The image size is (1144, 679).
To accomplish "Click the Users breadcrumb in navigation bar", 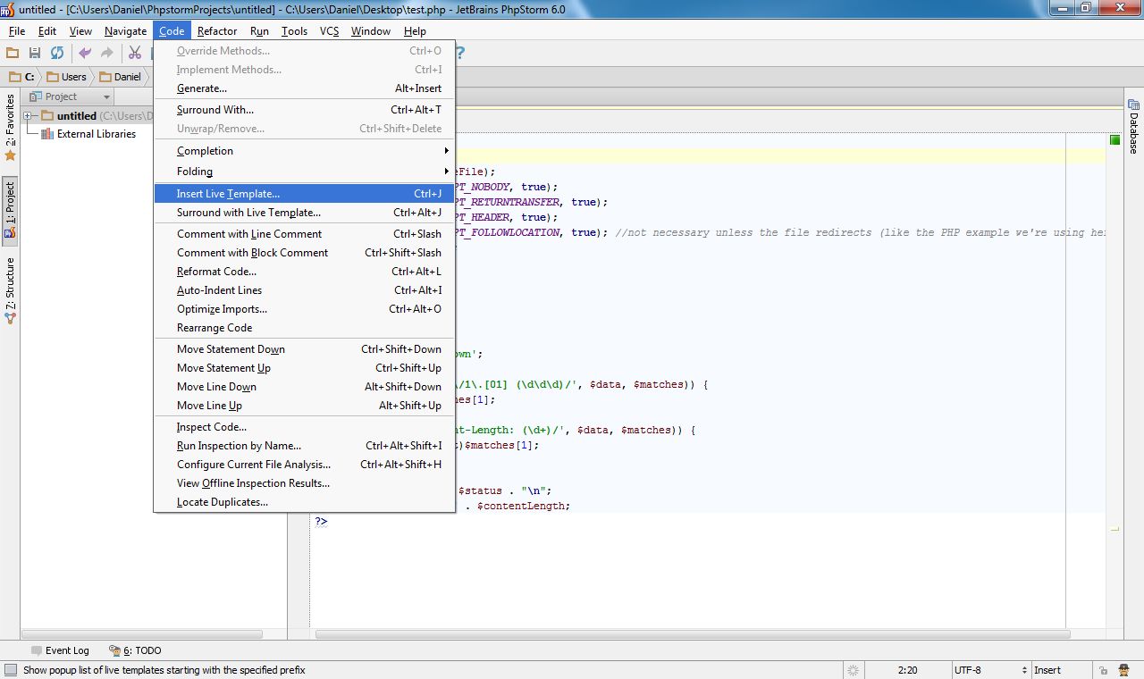I will 66,77.
